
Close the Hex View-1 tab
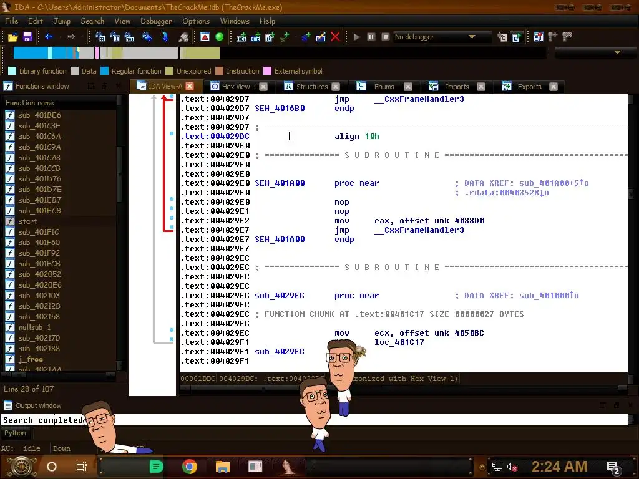264,87
